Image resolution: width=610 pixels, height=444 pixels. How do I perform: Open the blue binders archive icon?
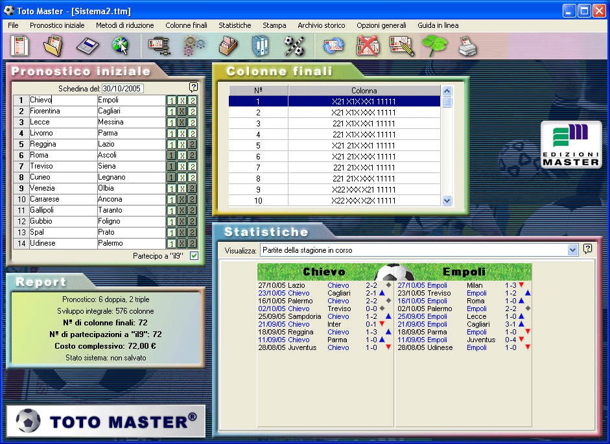260,46
